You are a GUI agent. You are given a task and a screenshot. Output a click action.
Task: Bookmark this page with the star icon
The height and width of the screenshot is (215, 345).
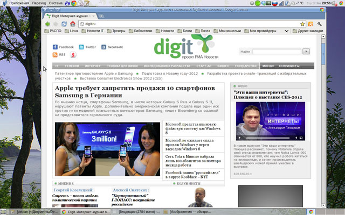coord(302,24)
